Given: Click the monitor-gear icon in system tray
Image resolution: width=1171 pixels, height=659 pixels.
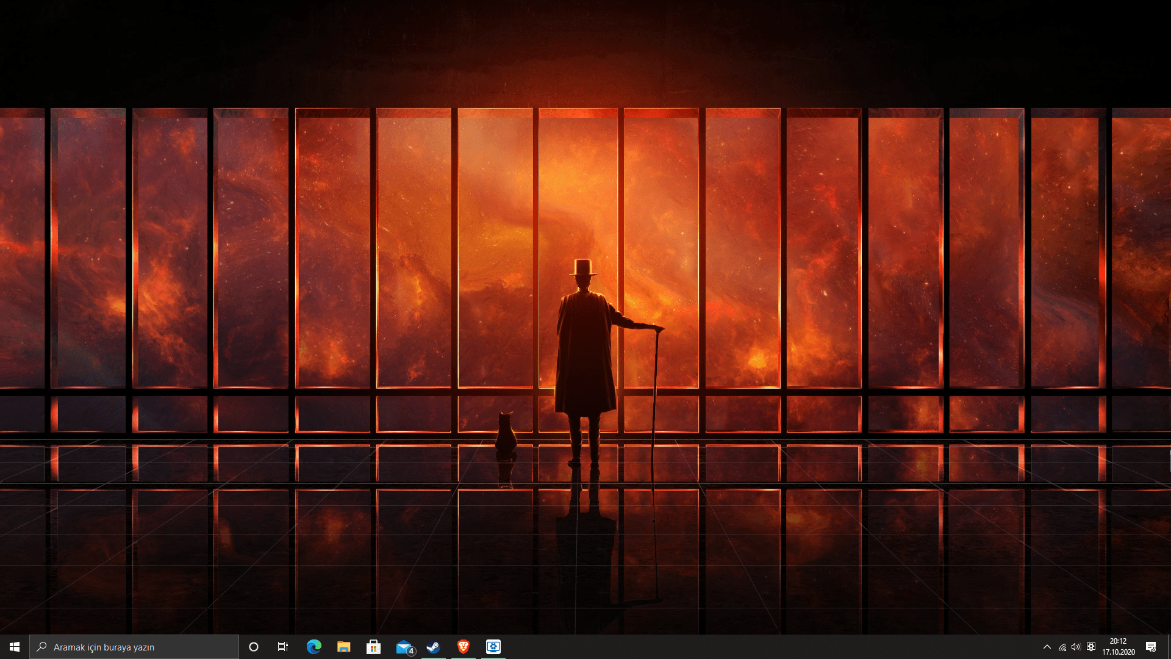Looking at the screenshot, I should (1091, 647).
